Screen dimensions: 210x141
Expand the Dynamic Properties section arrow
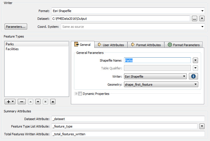pos(76,94)
